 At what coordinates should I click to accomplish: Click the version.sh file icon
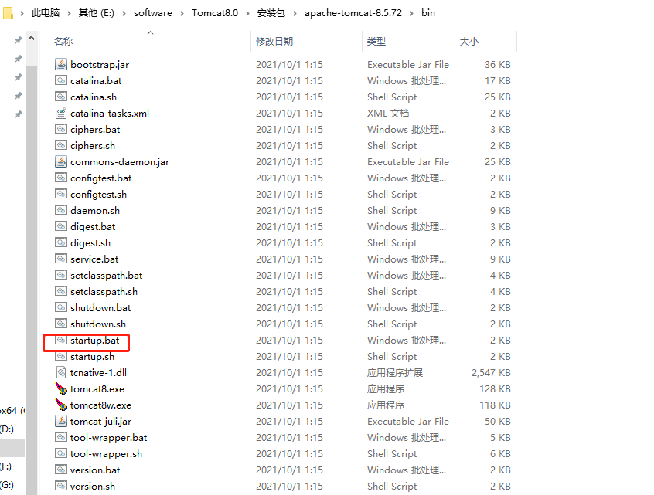61,486
